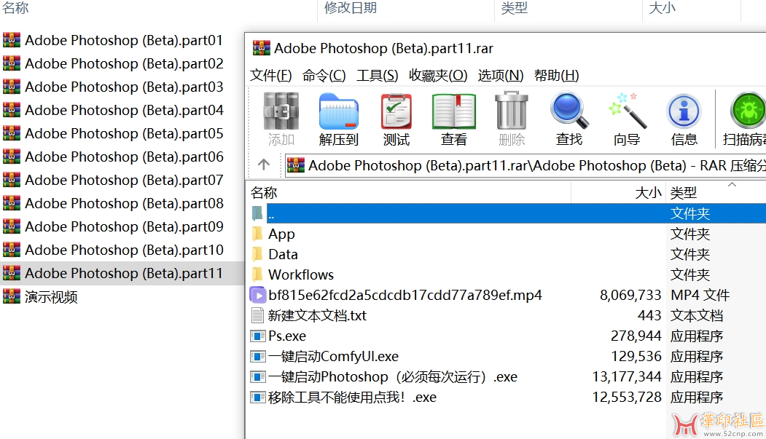Sort by WinRAR 大小 column header

(x=648, y=193)
